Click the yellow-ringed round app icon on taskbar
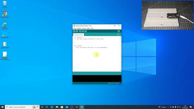This screenshot has height=109, width=194. [77, 107]
